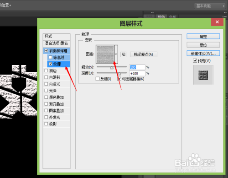Expand panels with the right double-arrow

click(x=225, y=12)
